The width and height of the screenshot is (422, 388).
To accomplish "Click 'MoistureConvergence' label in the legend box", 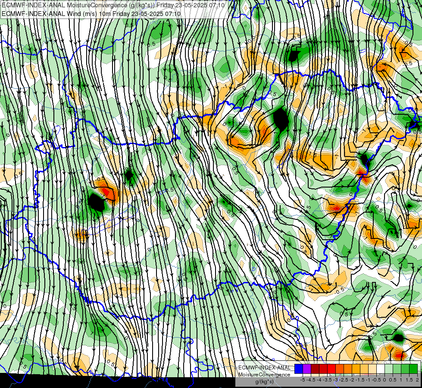I will pos(264,375).
